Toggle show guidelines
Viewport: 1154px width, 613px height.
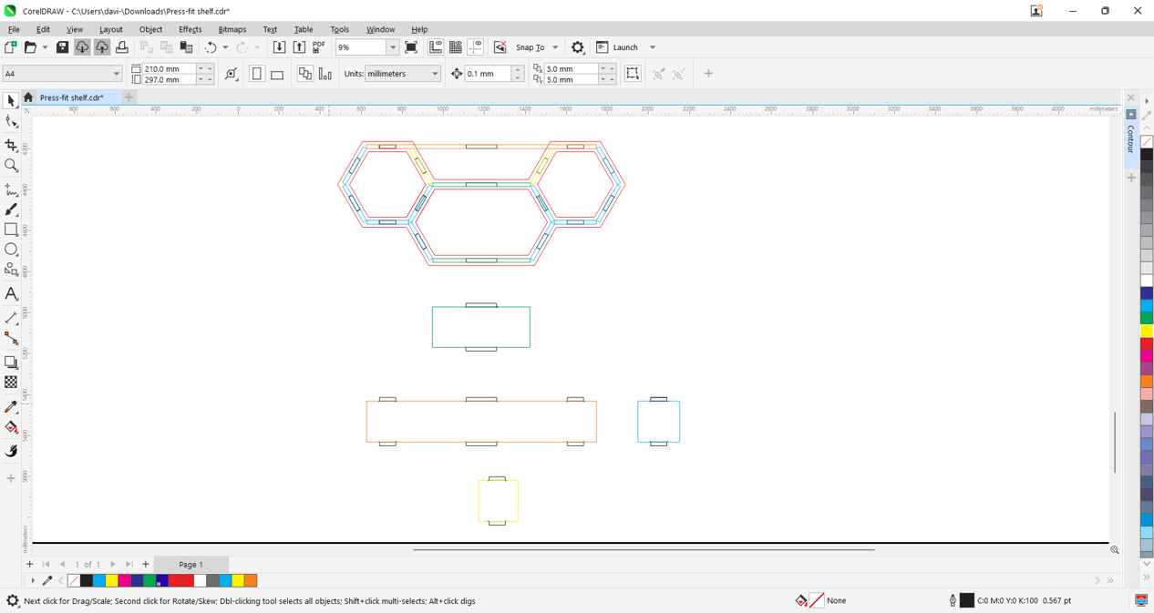(x=476, y=47)
